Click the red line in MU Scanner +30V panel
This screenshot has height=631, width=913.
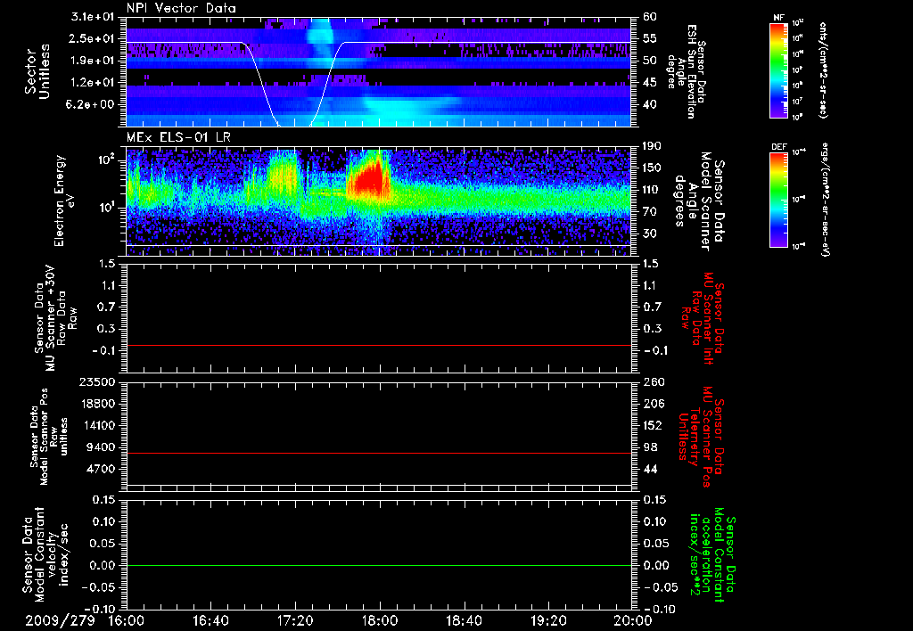[x=378, y=345]
